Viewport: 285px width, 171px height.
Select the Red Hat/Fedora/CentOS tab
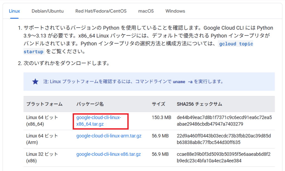point(101,11)
